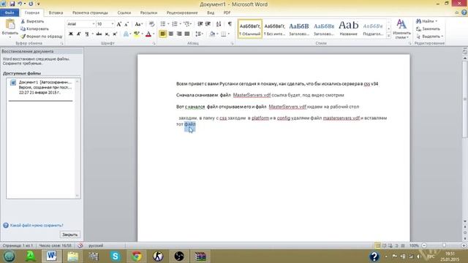
Task: Open WinRAR from the taskbar
Action: click(x=200, y=256)
